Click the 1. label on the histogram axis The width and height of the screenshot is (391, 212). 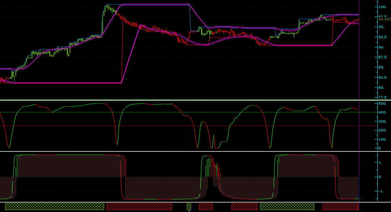[380, 163]
